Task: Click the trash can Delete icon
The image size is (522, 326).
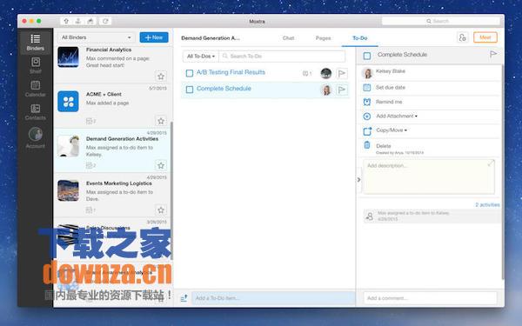Action: click(x=367, y=145)
